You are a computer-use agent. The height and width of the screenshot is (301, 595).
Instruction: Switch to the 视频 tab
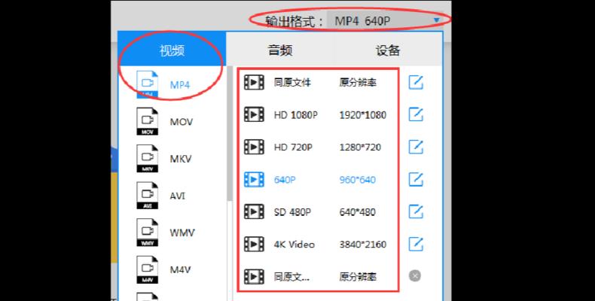(x=172, y=50)
